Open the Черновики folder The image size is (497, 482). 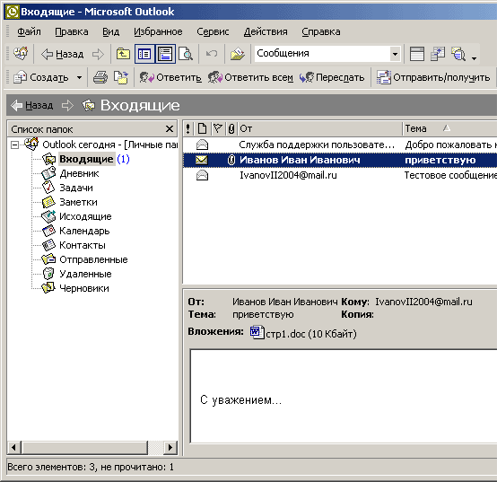click(x=84, y=288)
